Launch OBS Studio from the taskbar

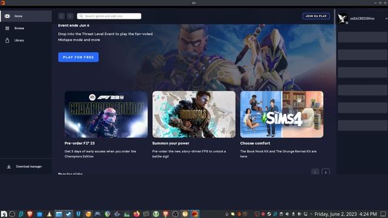[12, 214]
